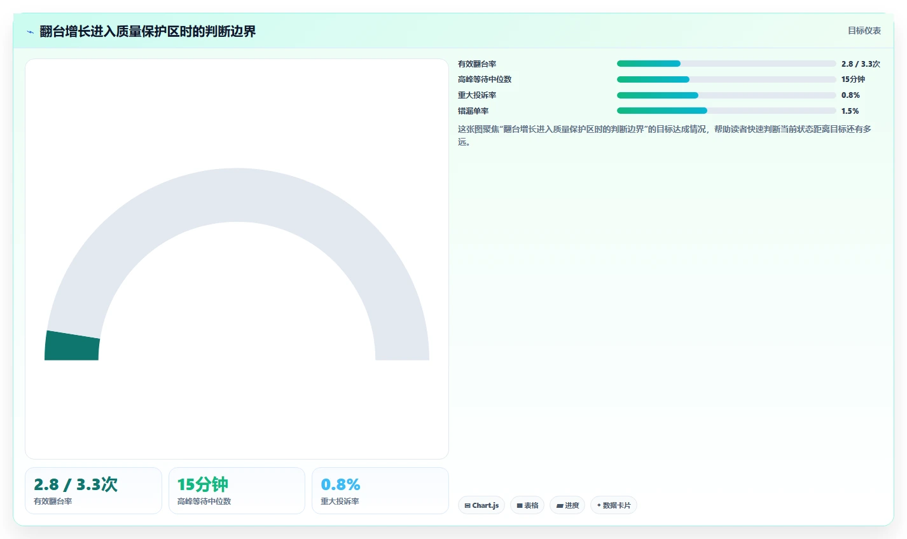
Task: Open the 15分钟 高峰等待中位数 data card
Action: [237, 491]
